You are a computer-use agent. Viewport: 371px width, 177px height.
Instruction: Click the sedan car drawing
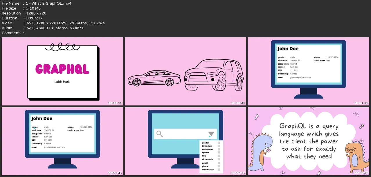coord(154,78)
